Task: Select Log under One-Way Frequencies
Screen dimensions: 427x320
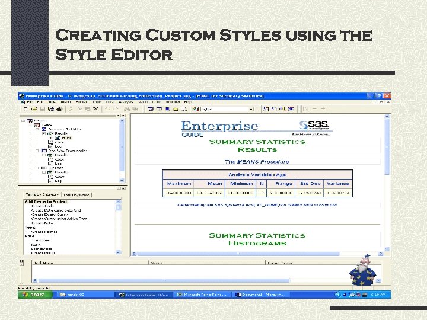Action: click(x=58, y=164)
